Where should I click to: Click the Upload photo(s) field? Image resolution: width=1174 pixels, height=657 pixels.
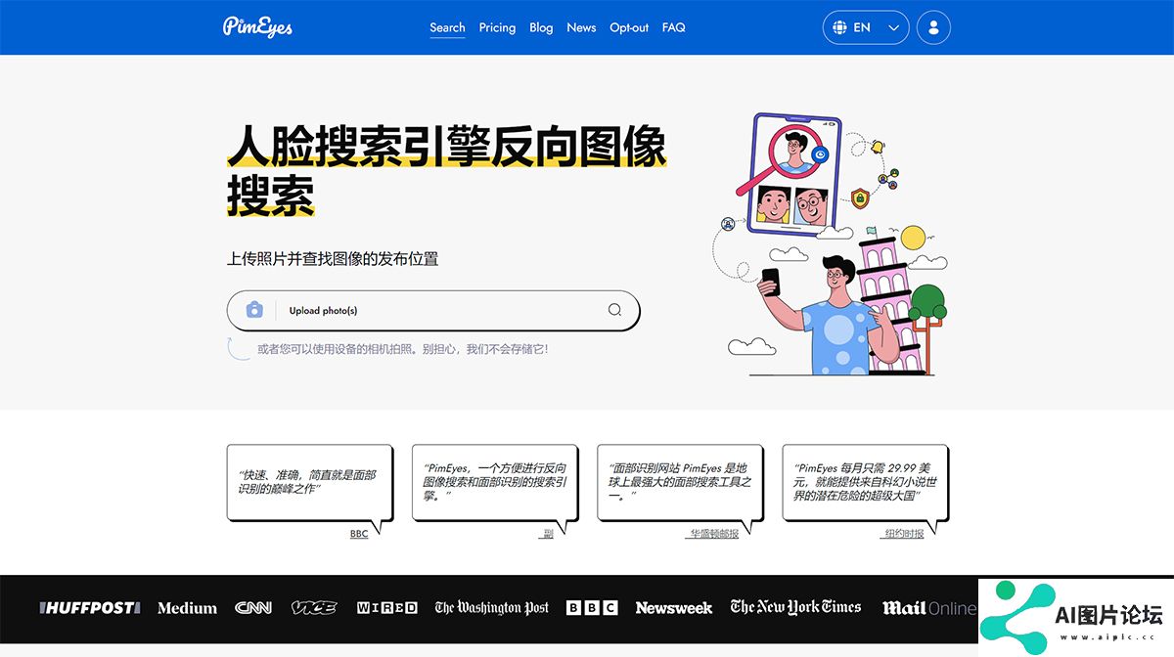(433, 310)
